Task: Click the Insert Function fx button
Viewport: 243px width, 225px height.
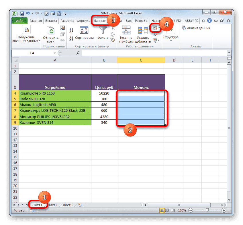Action: tap(78, 53)
